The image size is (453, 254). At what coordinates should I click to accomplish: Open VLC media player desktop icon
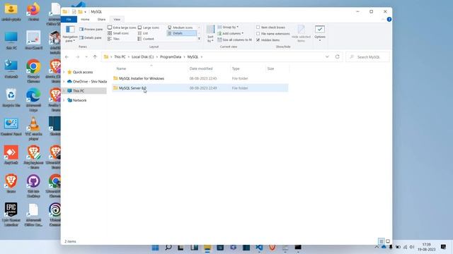(x=33, y=128)
